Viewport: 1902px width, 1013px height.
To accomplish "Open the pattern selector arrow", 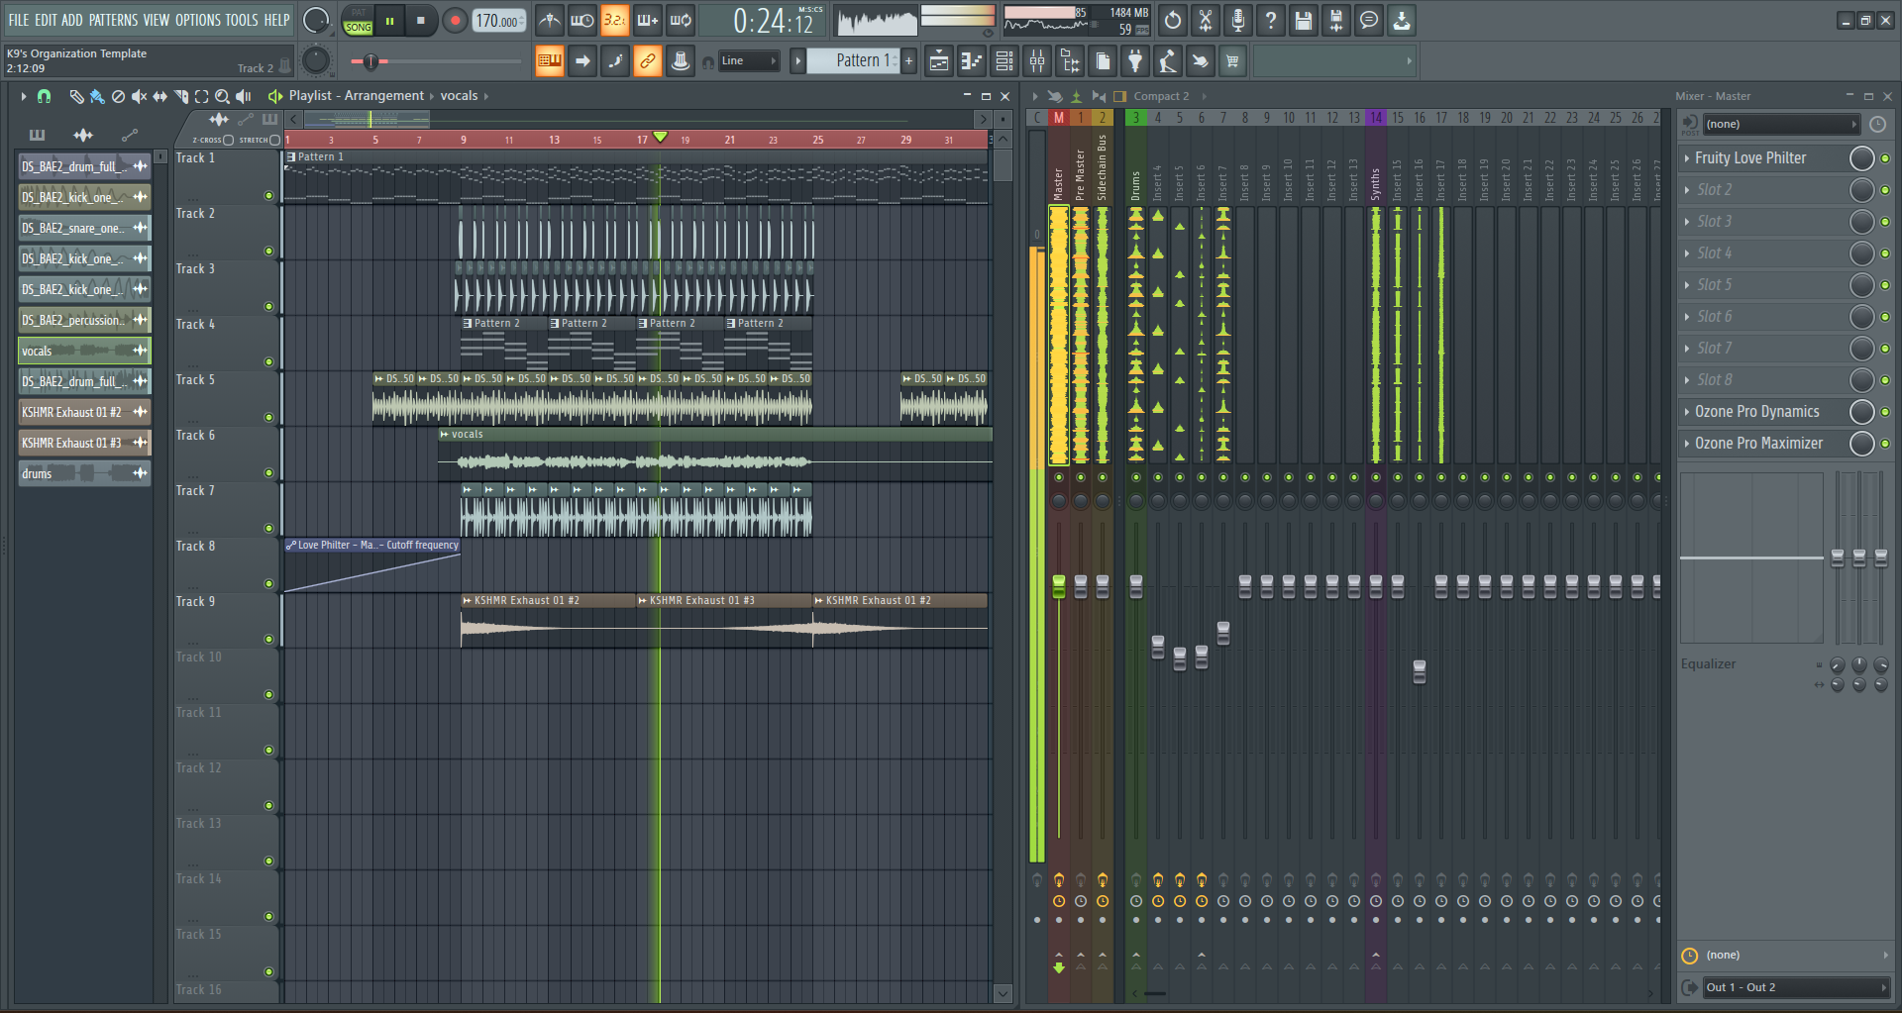I will pyautogui.click(x=797, y=61).
